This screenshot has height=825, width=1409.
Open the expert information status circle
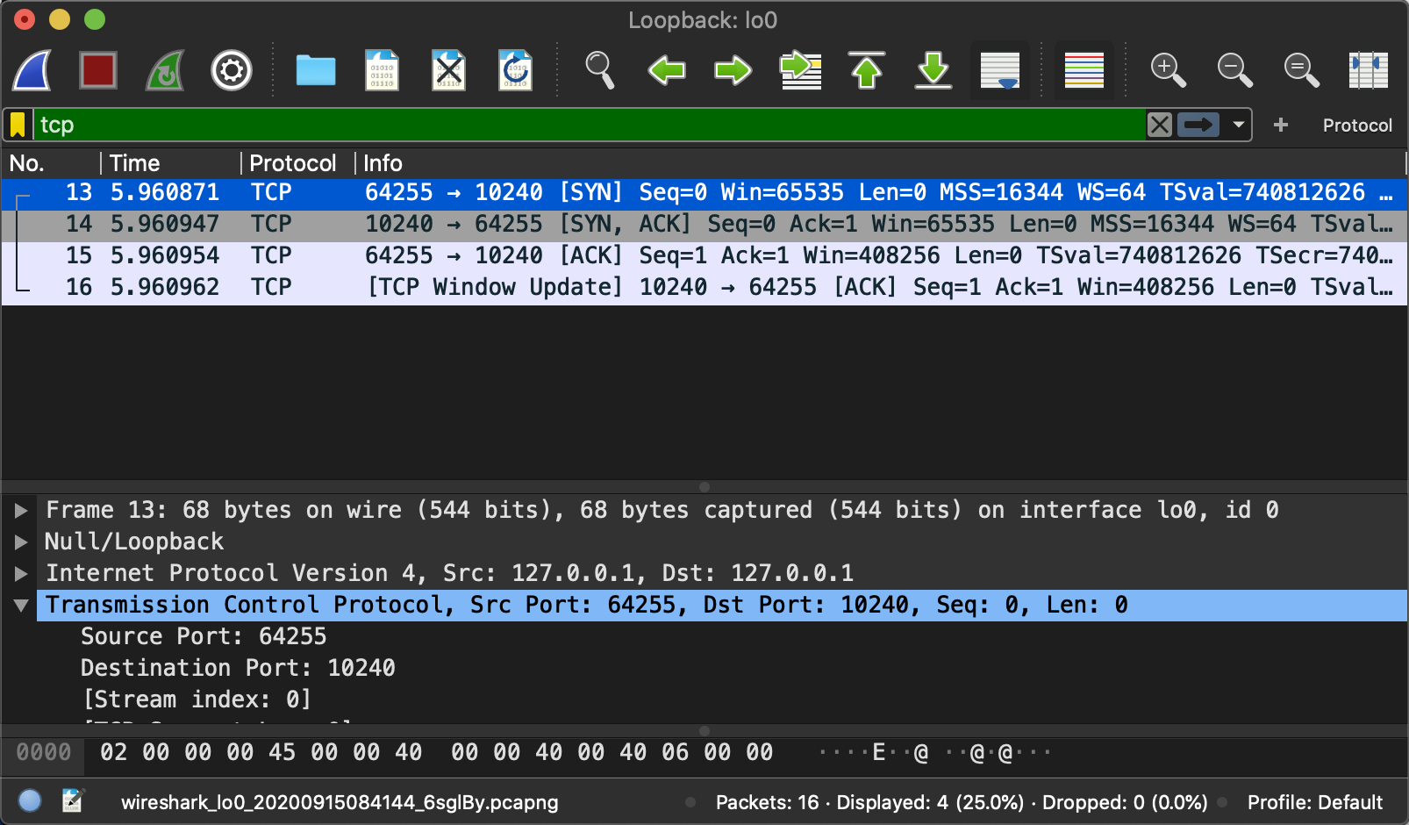pyautogui.click(x=30, y=800)
